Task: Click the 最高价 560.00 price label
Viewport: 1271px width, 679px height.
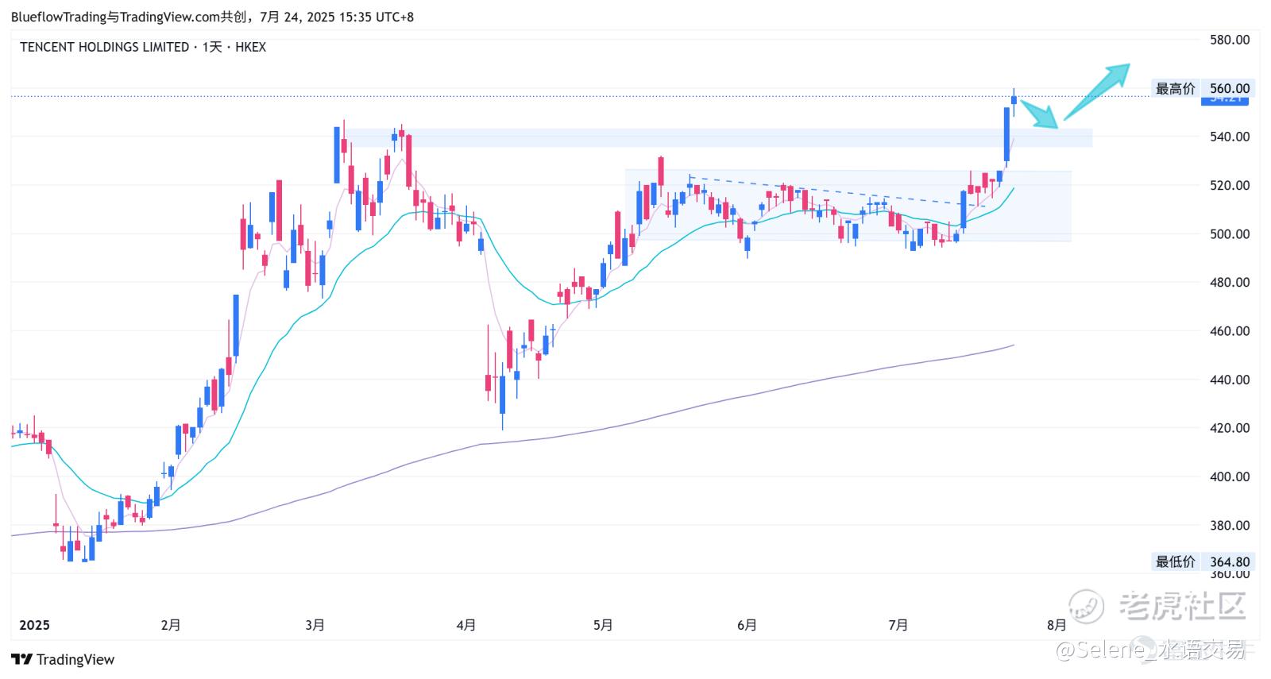Action: (1202, 88)
